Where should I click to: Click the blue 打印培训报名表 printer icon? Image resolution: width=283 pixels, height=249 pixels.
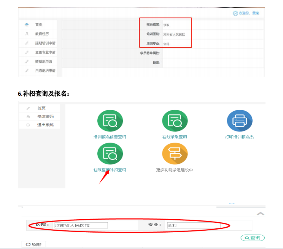[239, 120]
